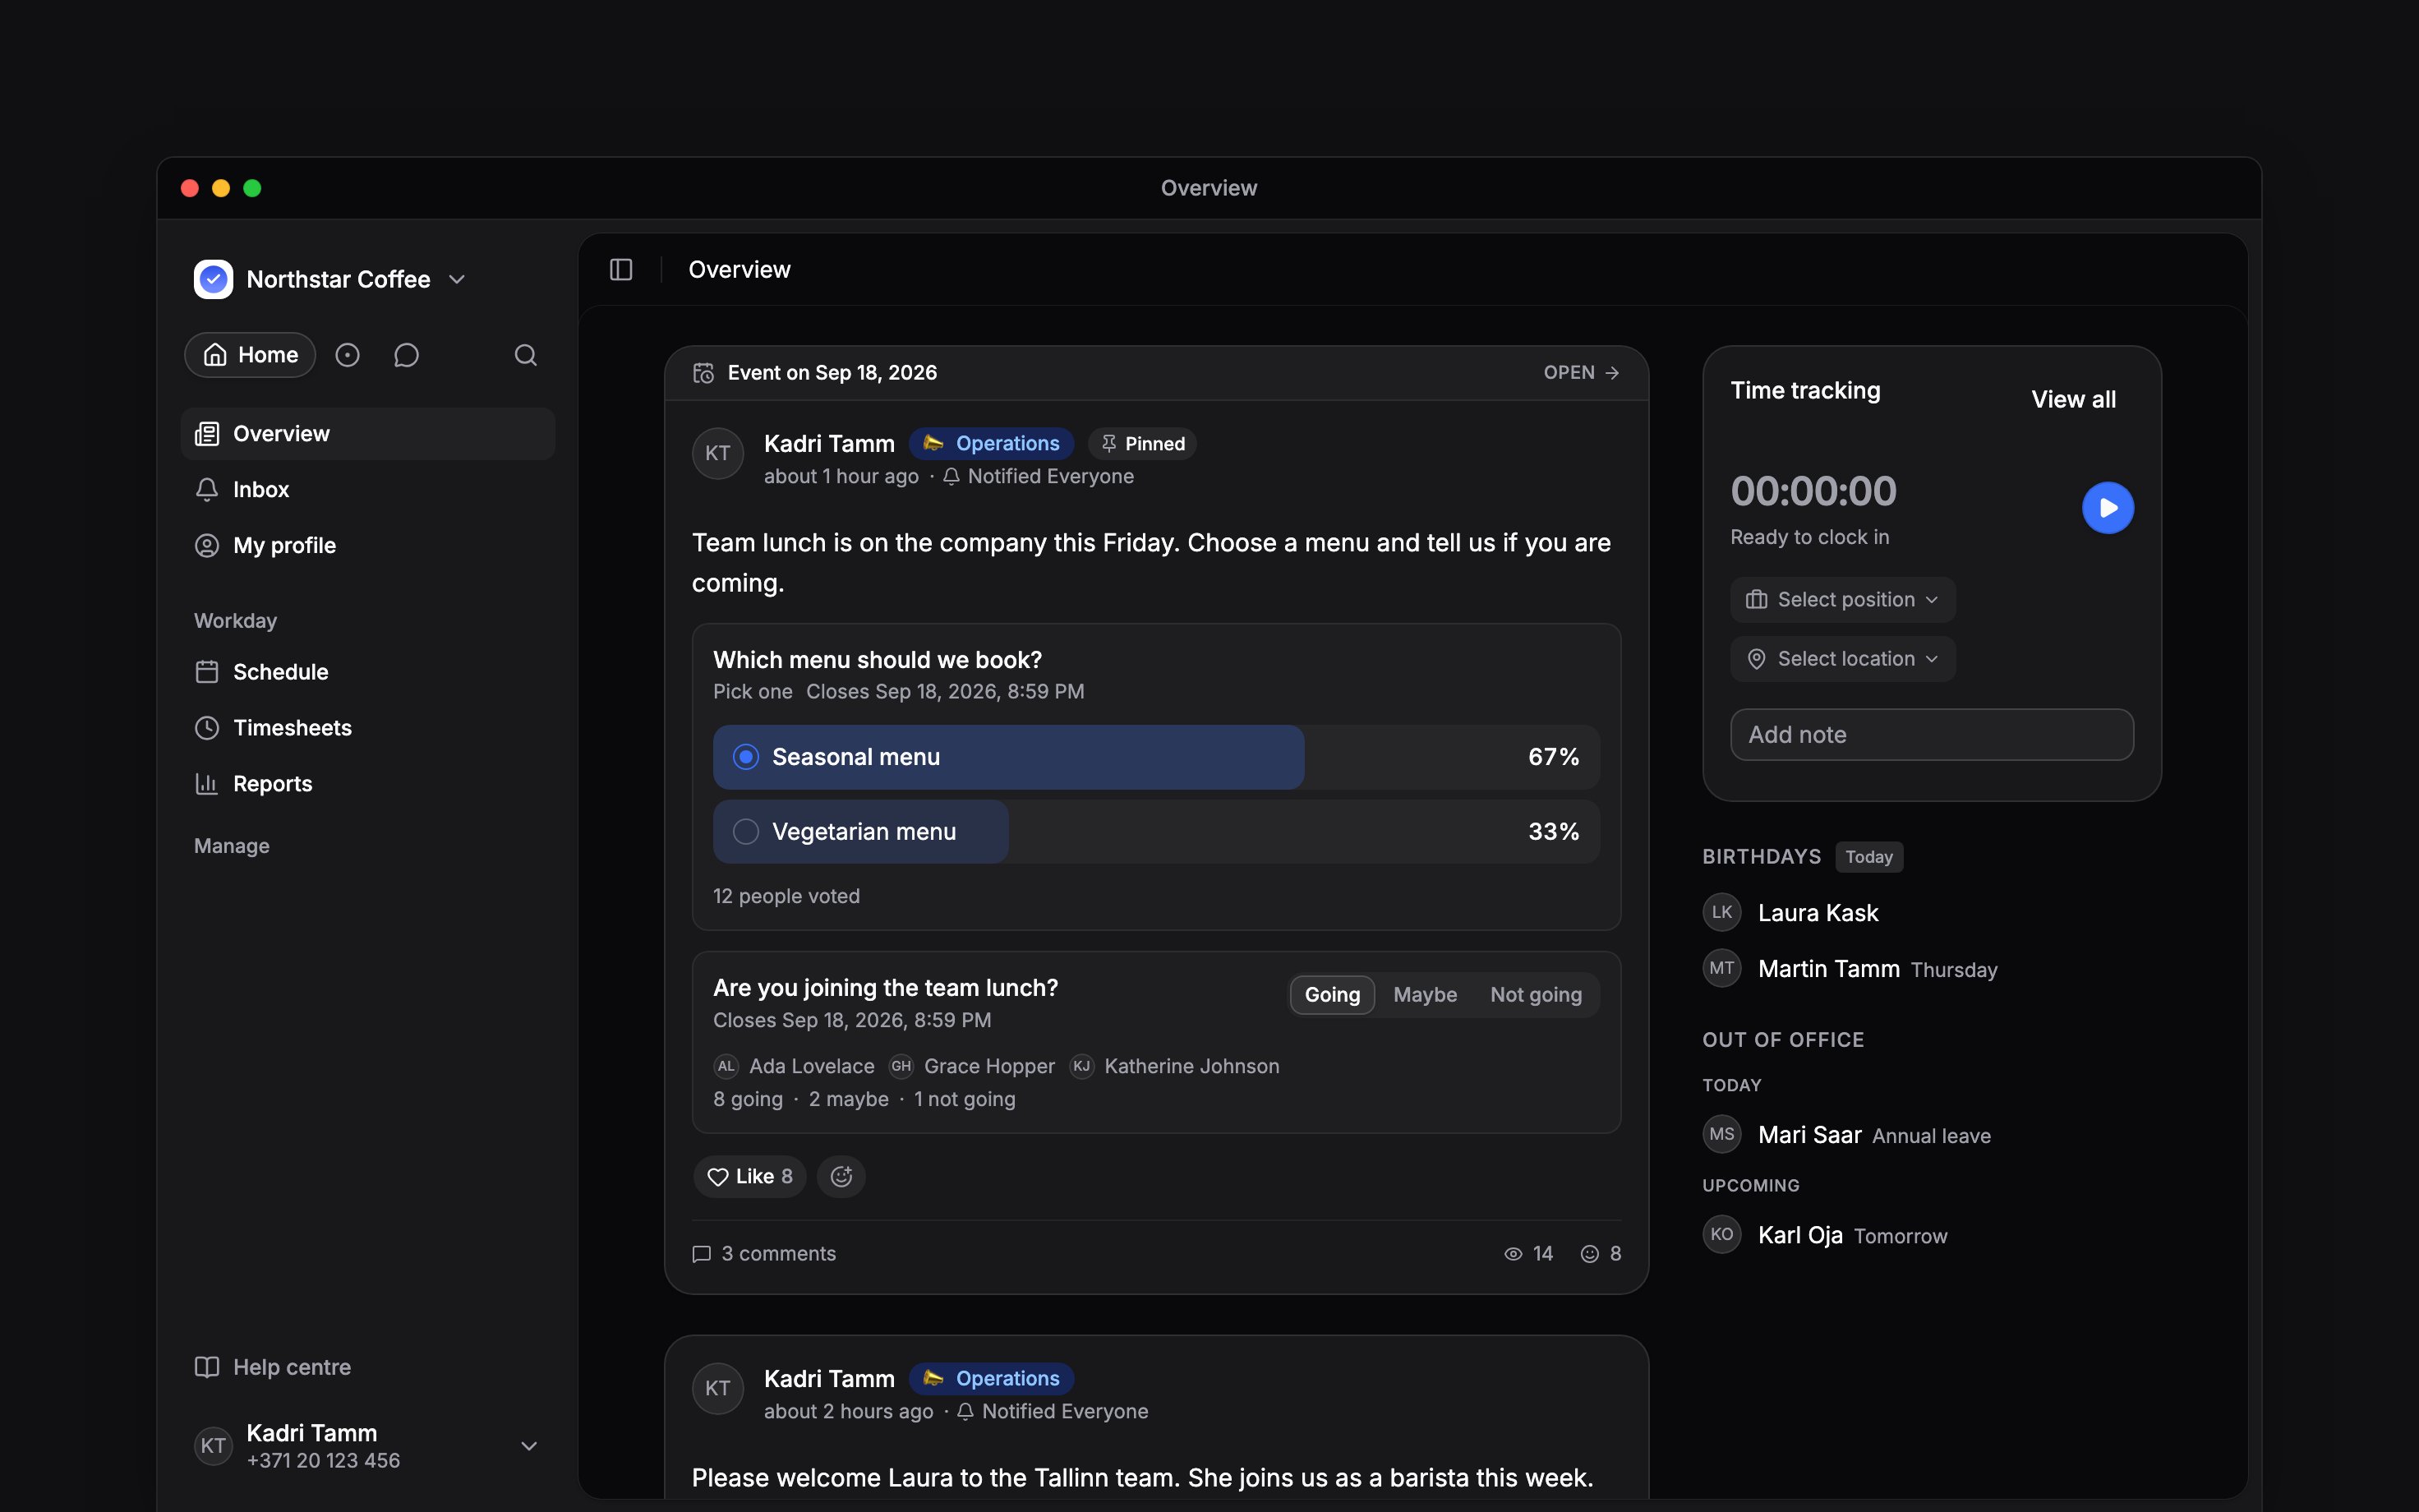Select the Vegetarian menu radio option
Image resolution: width=2419 pixels, height=1512 pixels.
click(746, 832)
